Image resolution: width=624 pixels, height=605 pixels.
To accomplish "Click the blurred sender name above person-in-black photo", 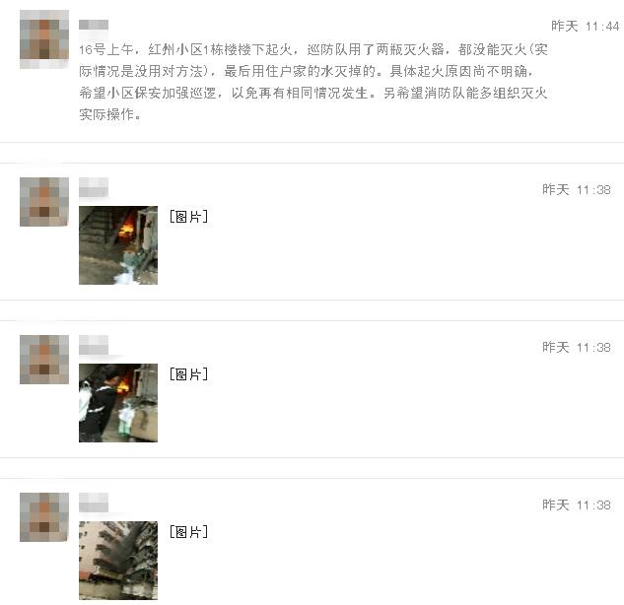I will (x=94, y=345).
